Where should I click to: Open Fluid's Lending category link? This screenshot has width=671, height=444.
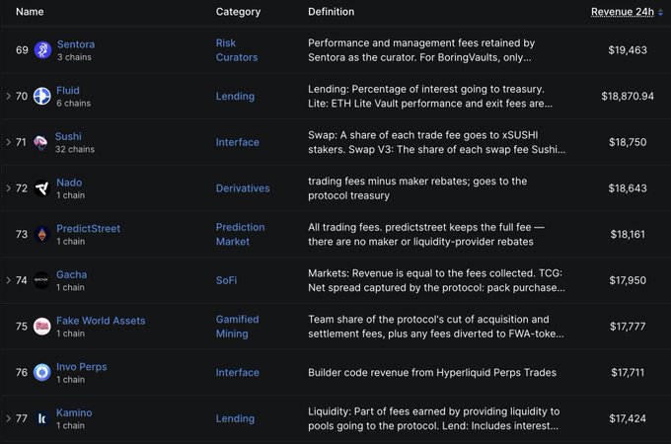click(235, 97)
